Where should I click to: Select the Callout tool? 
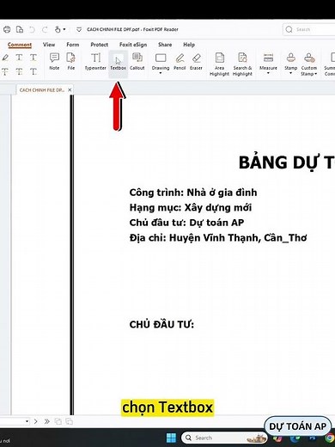(137, 61)
